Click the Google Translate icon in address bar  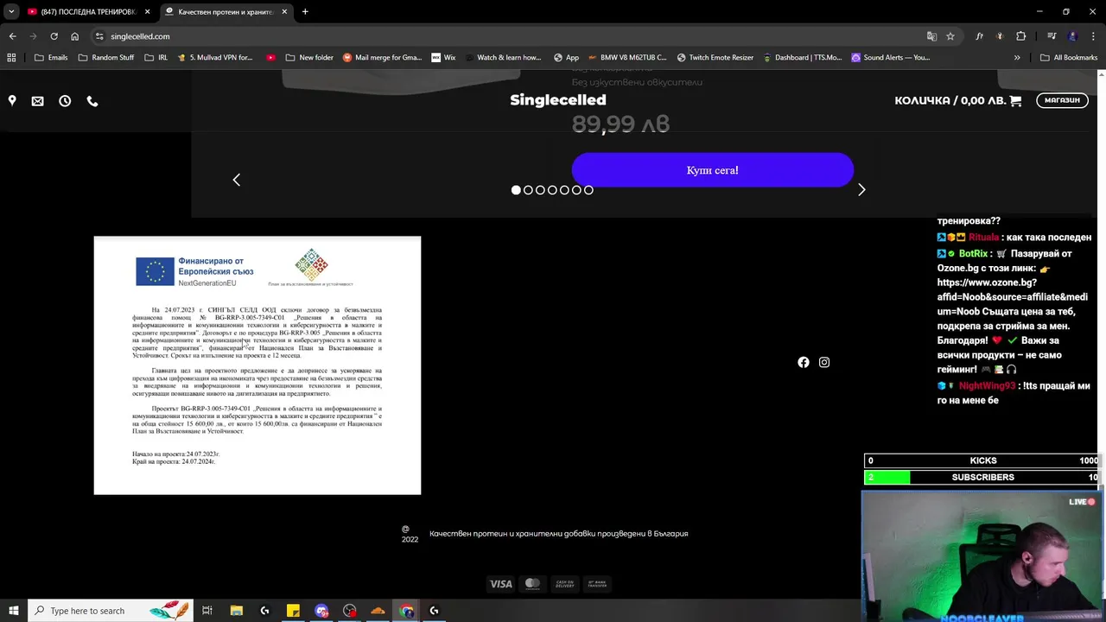[x=931, y=36]
